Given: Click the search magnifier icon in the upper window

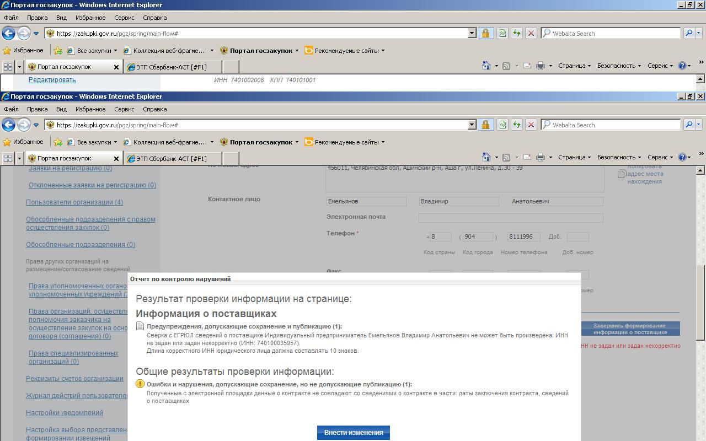Looking at the screenshot, I should pos(689,34).
